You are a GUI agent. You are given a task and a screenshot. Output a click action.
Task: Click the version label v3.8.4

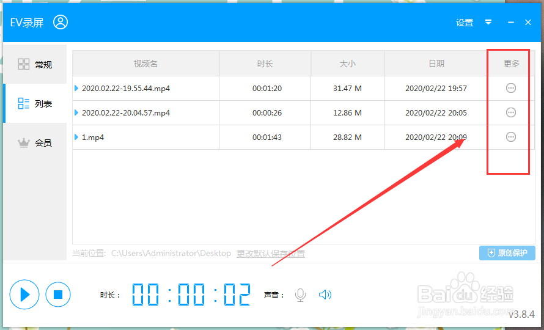point(521,314)
